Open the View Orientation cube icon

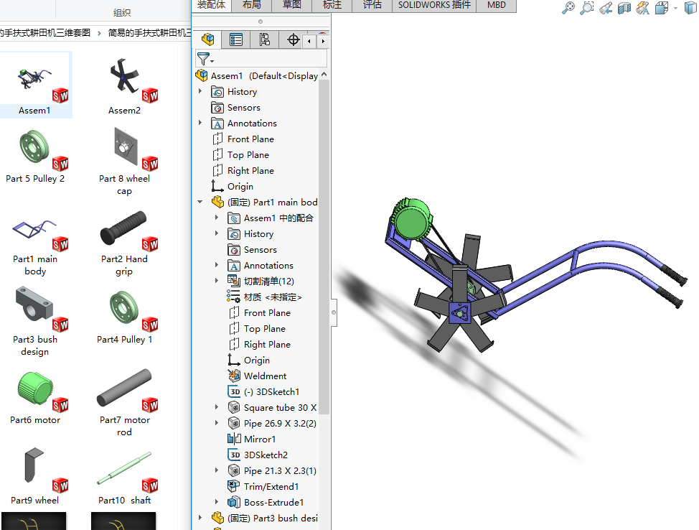(x=661, y=8)
